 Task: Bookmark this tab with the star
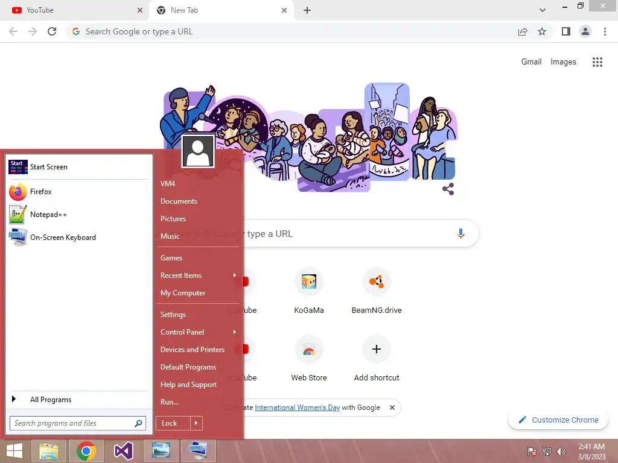coord(542,31)
